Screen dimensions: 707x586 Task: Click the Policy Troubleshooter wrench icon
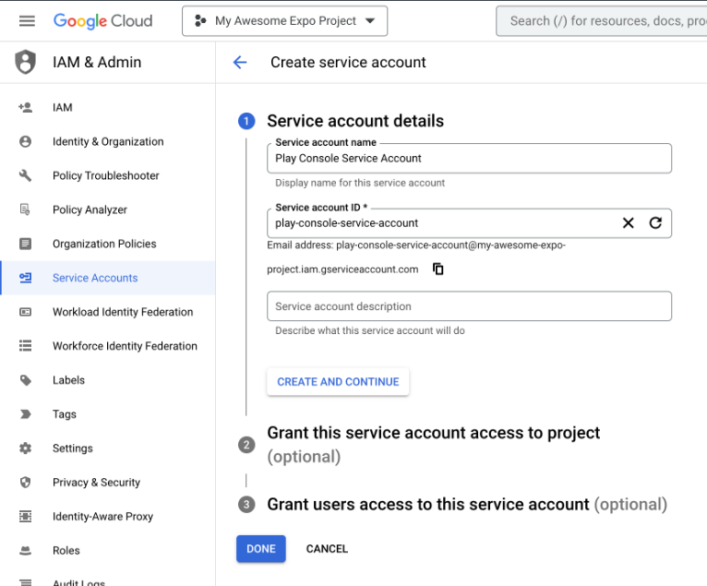(25, 175)
